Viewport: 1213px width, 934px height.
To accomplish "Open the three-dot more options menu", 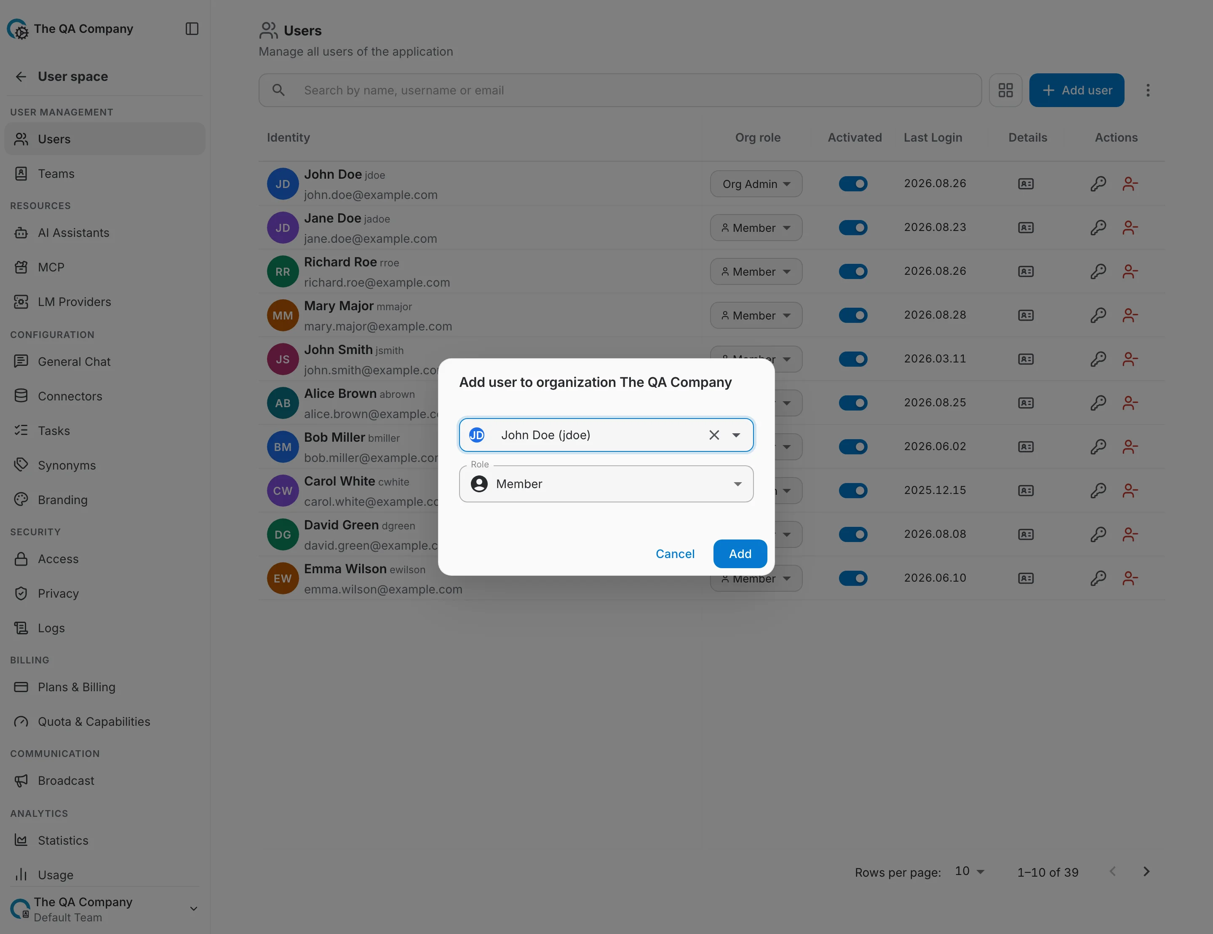I will click(x=1147, y=90).
